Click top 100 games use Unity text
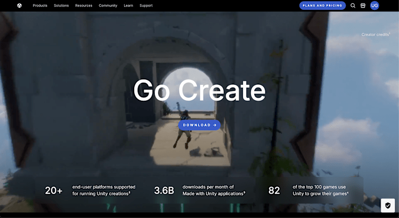The image size is (399, 218). (320, 190)
